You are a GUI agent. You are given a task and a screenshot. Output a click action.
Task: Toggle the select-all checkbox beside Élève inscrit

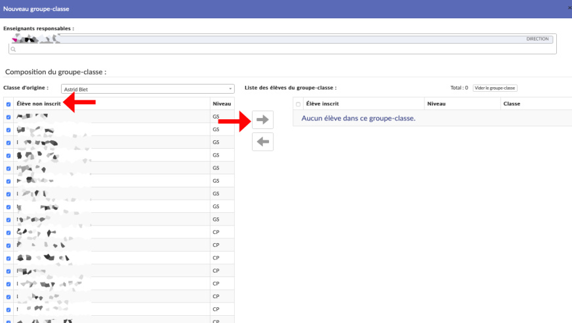[298, 104]
